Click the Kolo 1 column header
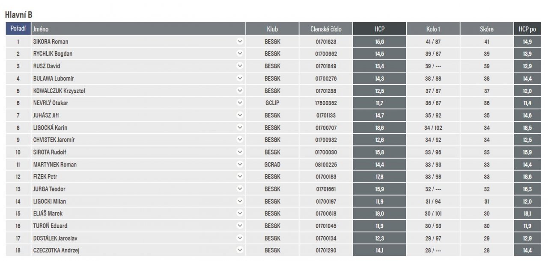This screenshot has height=261, width=548. pyautogui.click(x=433, y=29)
